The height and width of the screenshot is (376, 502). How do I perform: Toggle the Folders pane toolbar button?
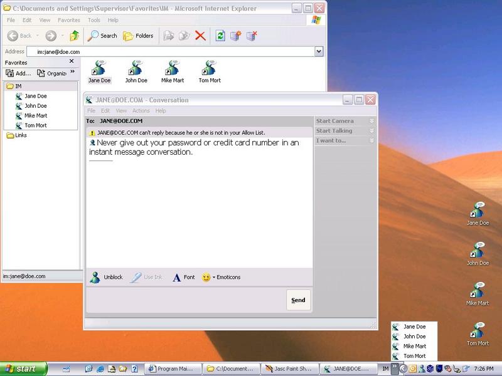138,36
